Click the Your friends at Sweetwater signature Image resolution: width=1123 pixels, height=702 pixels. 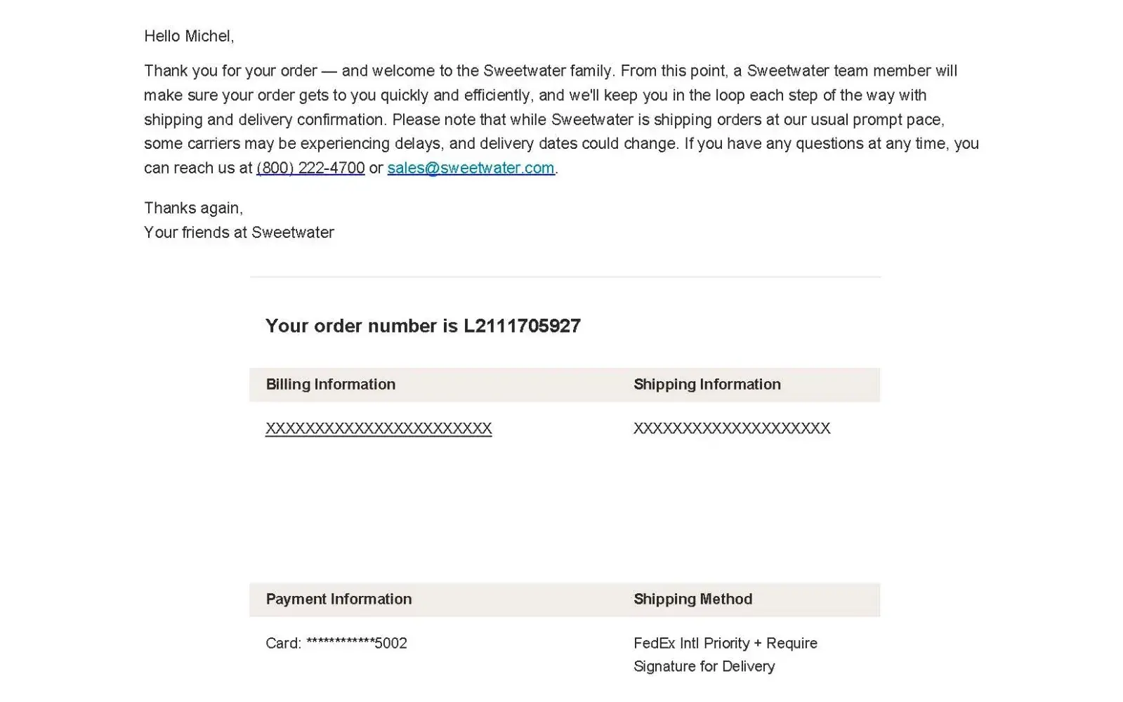pos(239,232)
